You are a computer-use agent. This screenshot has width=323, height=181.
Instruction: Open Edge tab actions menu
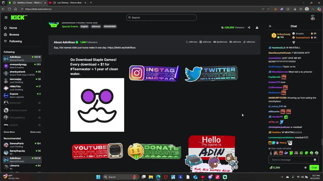(3, 3)
